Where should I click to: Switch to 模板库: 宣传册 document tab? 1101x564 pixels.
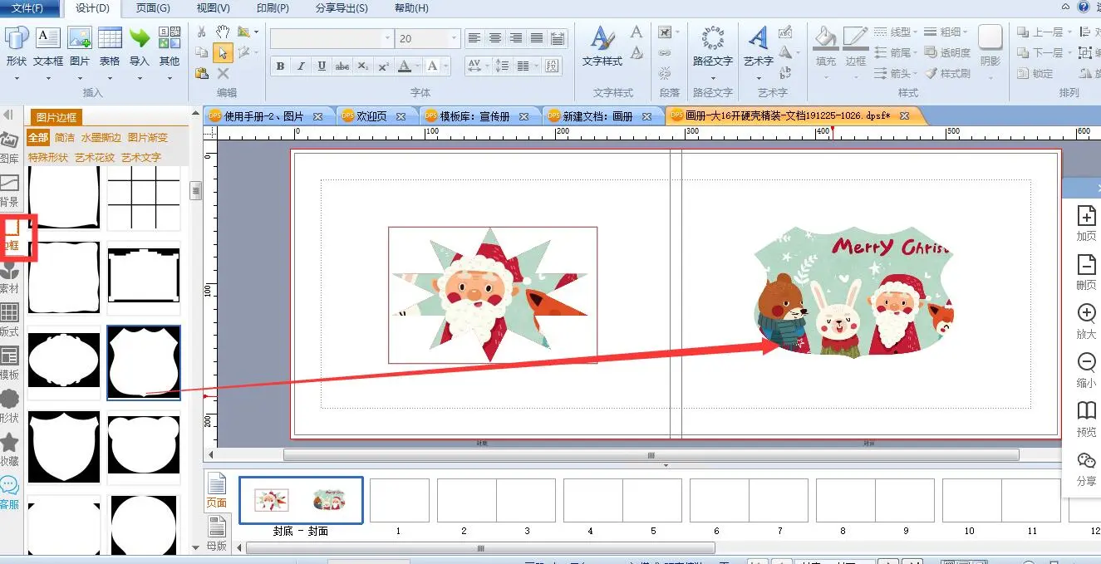pos(474,116)
